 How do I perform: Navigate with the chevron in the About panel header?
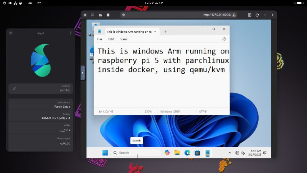point(71,33)
